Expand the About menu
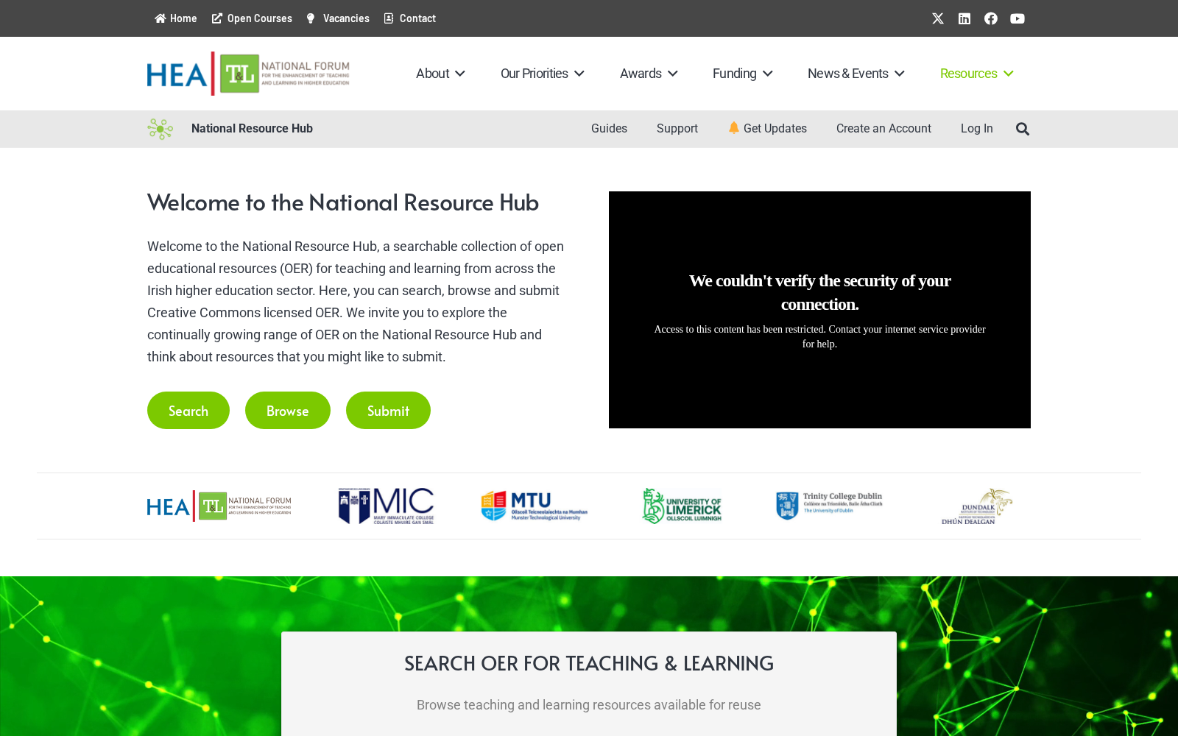1178x736 pixels. coord(440,74)
